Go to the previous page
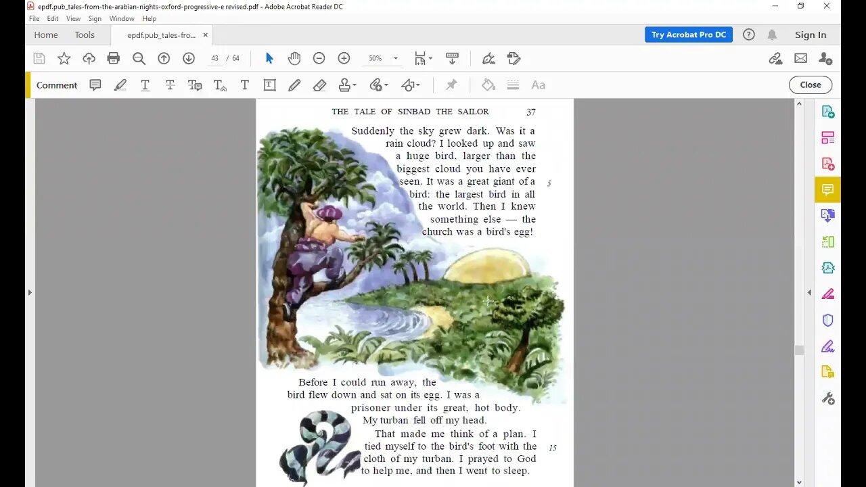The width and height of the screenshot is (866, 487). click(164, 58)
